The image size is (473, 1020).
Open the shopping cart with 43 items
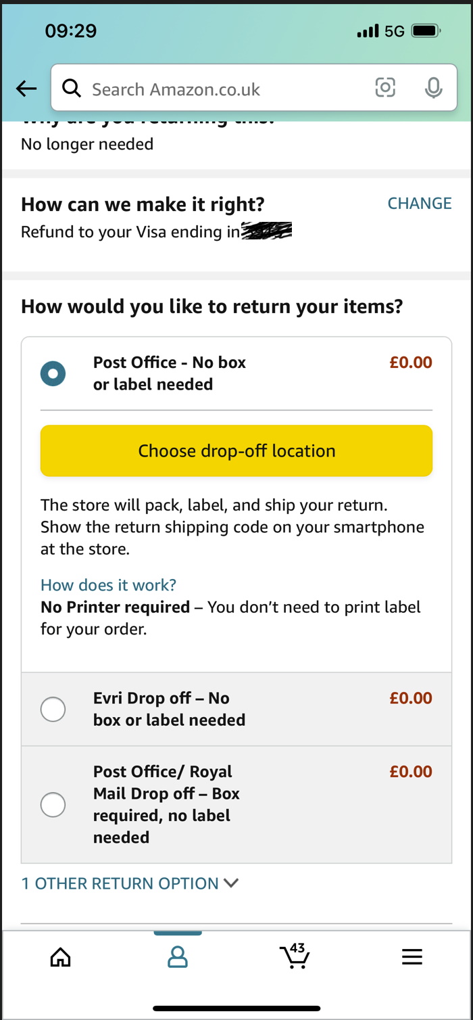[295, 955]
